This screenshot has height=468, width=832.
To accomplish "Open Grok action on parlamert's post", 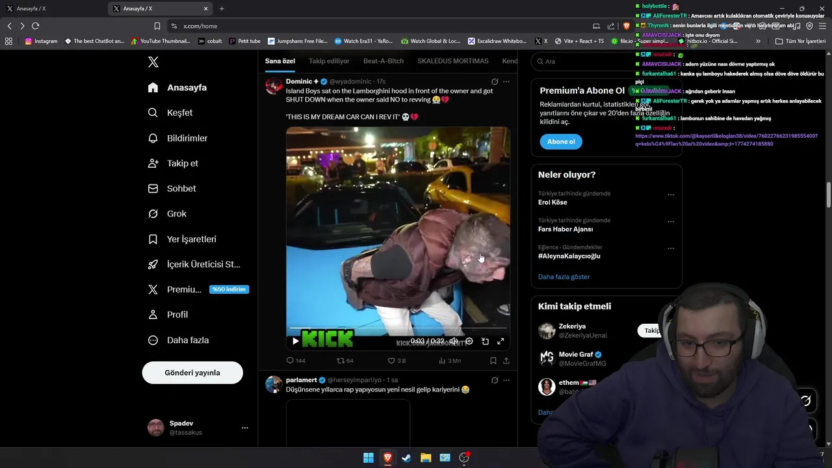I will (x=495, y=380).
